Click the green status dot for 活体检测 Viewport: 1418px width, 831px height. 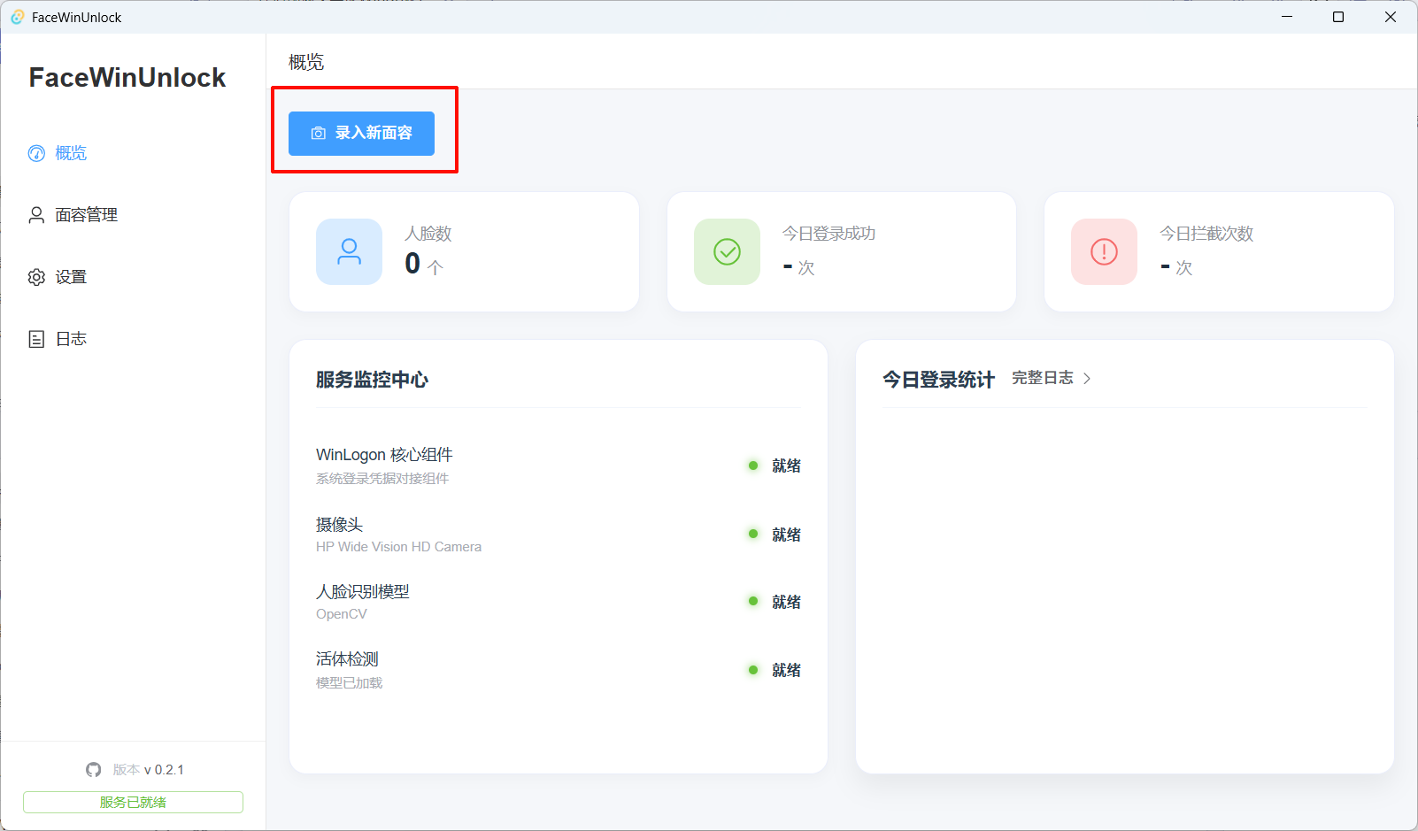(x=753, y=670)
